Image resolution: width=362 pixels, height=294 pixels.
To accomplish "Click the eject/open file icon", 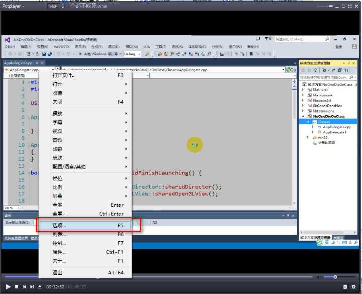I will point(40,287).
